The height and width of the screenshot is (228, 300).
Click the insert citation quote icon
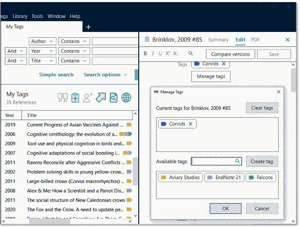pyautogui.click(x=63, y=98)
